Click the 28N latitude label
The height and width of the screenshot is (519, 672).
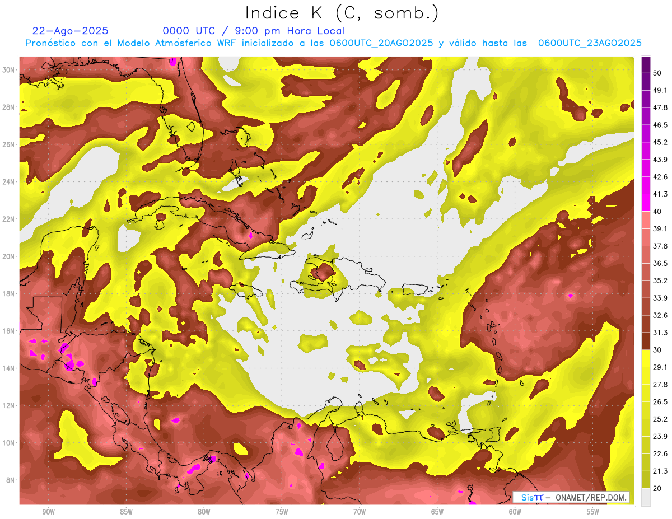click(x=8, y=107)
